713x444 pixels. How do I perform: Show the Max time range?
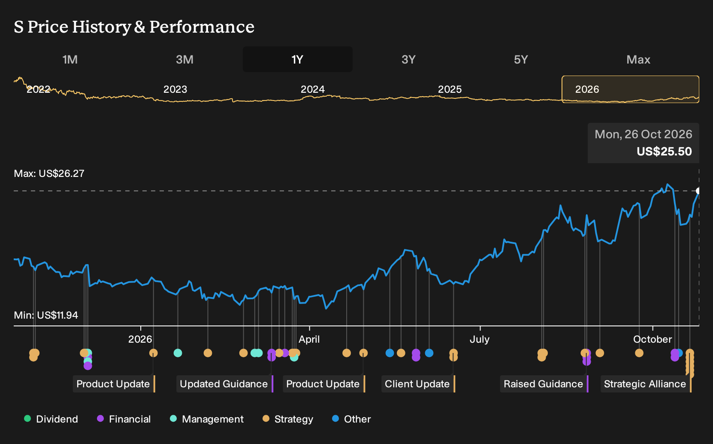pyautogui.click(x=638, y=59)
